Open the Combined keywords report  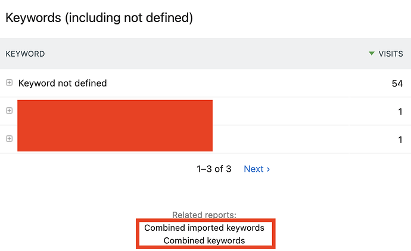coord(204,240)
